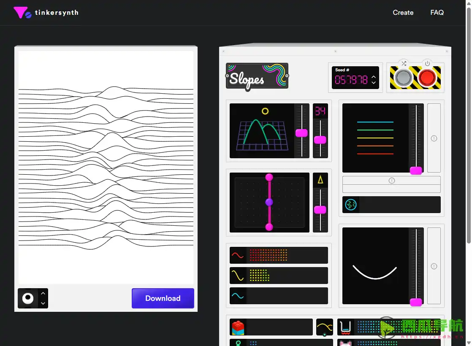
Task: Click the Download button
Action: pyautogui.click(x=163, y=298)
